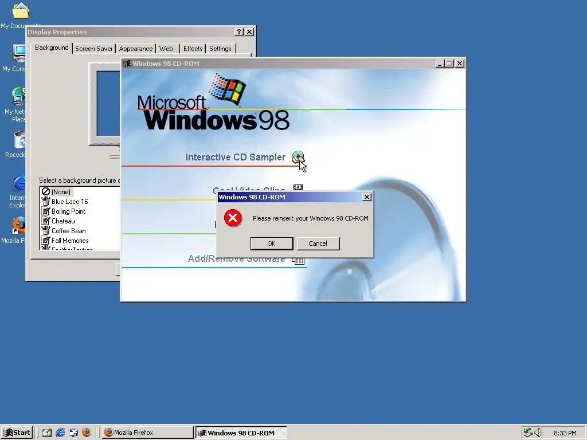Launch Internet Explorer from quick launch
Screen dimensions: 587x440
(x=60, y=433)
